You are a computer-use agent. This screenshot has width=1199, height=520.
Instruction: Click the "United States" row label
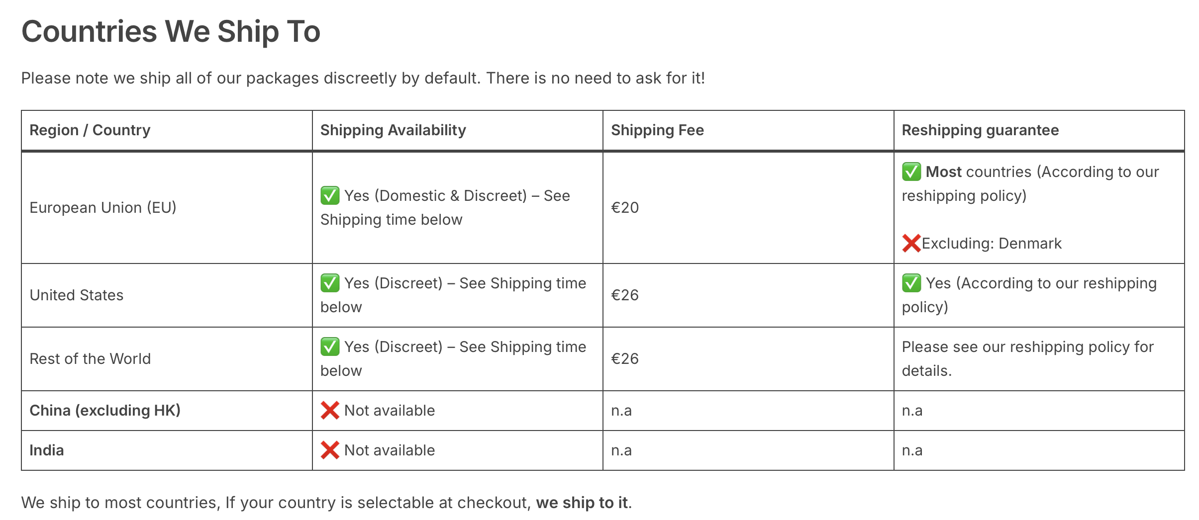click(77, 295)
